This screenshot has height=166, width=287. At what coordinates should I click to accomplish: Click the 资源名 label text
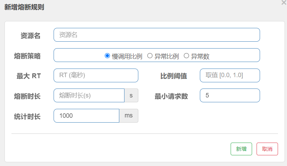tap(30, 35)
